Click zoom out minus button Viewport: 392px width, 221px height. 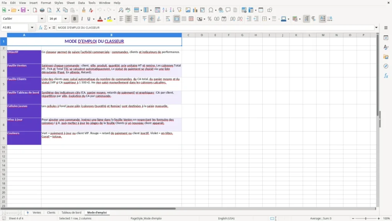pyautogui.click(x=353, y=218)
